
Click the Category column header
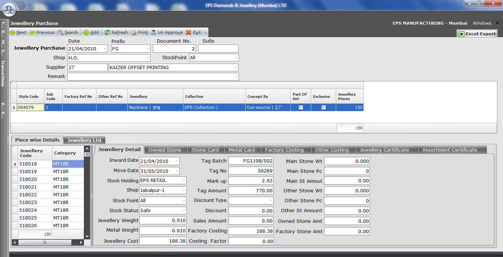point(68,153)
